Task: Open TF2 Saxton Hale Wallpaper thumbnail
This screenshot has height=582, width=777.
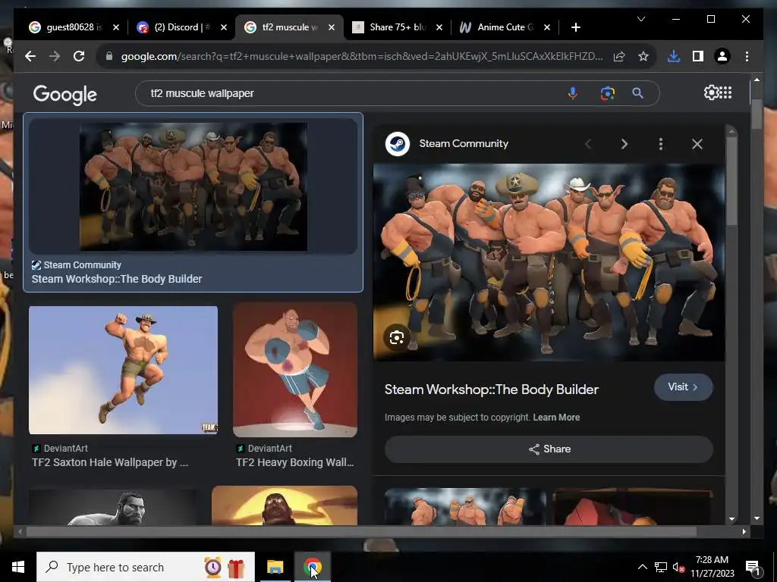Action: [124, 370]
